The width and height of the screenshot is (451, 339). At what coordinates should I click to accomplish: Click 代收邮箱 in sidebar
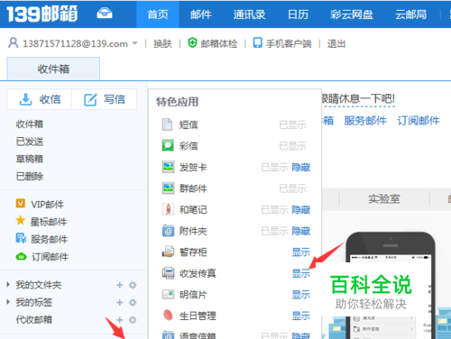pyautogui.click(x=34, y=319)
